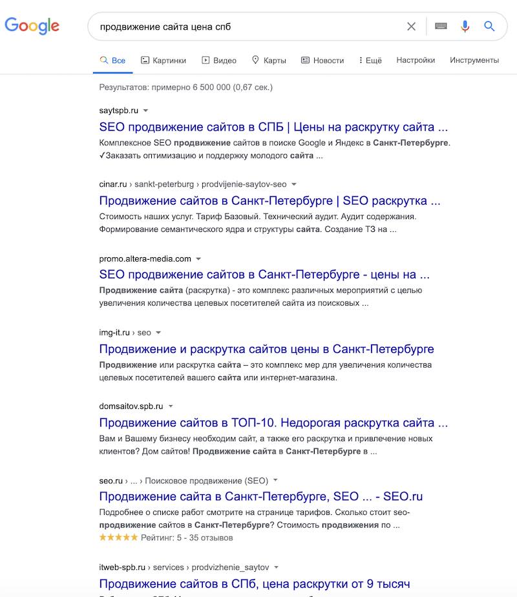517x597 pixels.
Task: Click the domsaitov.spb.ru URL text
Action: tap(131, 406)
